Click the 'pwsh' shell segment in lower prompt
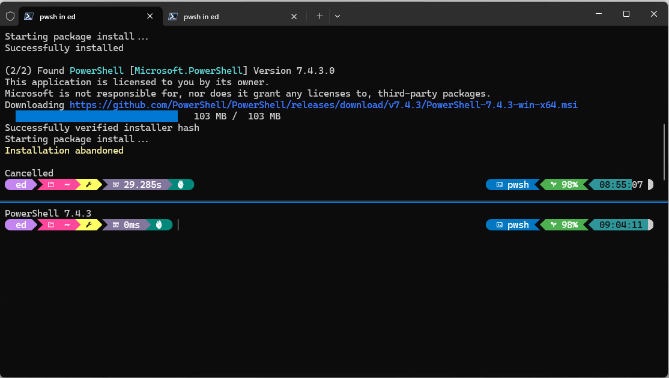Viewport: 669px width, 378px height. pos(512,224)
